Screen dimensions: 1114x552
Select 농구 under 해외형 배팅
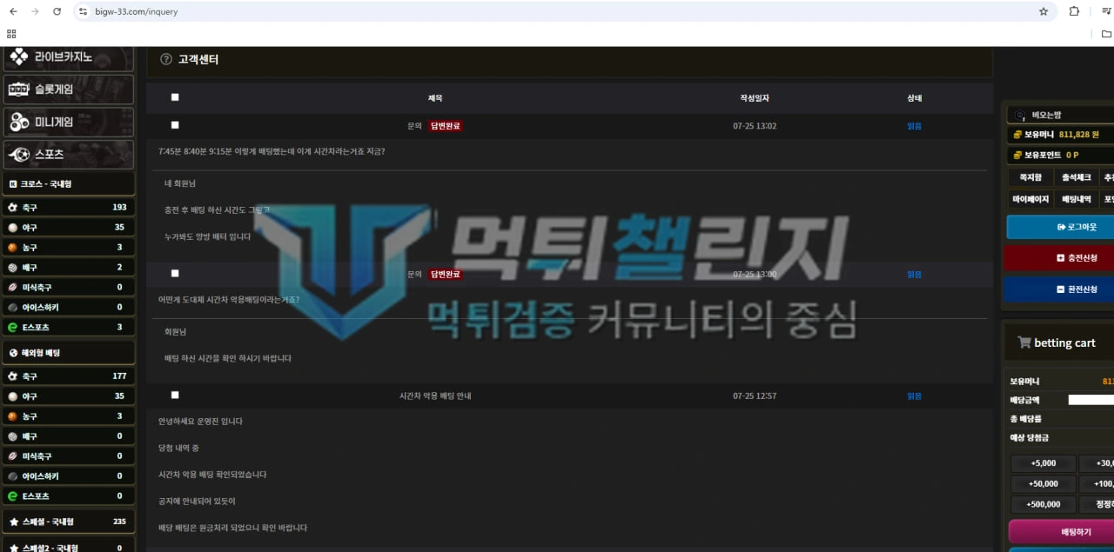[69, 416]
